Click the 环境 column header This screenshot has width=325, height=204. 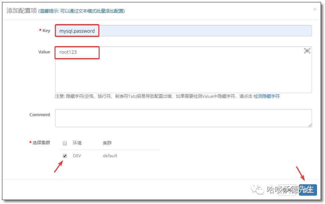click(x=77, y=143)
